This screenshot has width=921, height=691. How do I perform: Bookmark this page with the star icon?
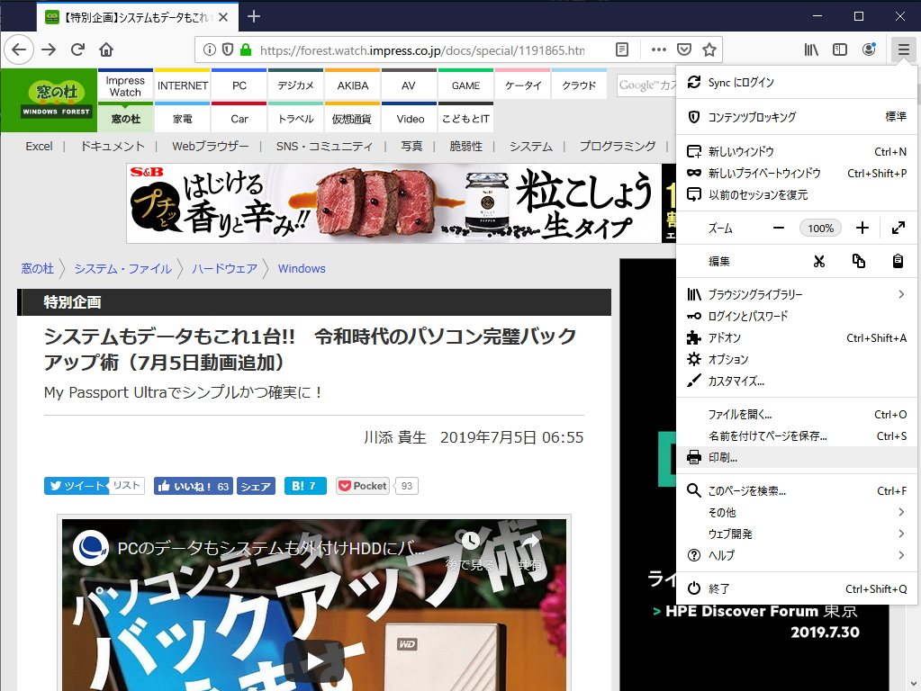click(709, 51)
